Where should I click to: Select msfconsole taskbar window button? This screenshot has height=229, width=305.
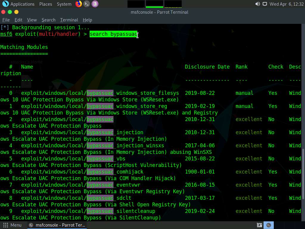coord(57,225)
